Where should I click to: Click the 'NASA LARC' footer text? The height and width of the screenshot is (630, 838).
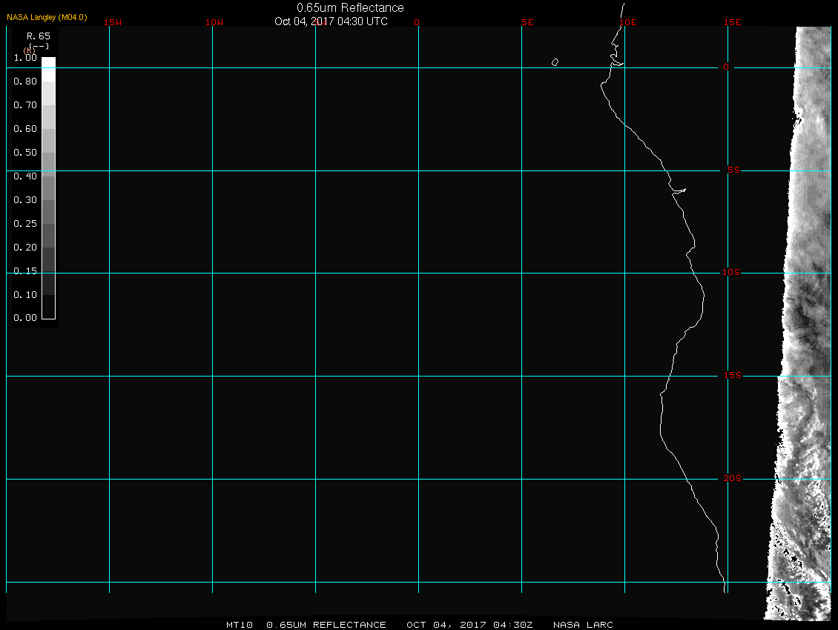pyautogui.click(x=583, y=625)
